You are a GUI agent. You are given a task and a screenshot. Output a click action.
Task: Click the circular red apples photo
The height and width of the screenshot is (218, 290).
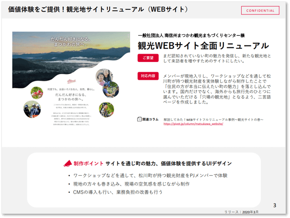pos(37,93)
